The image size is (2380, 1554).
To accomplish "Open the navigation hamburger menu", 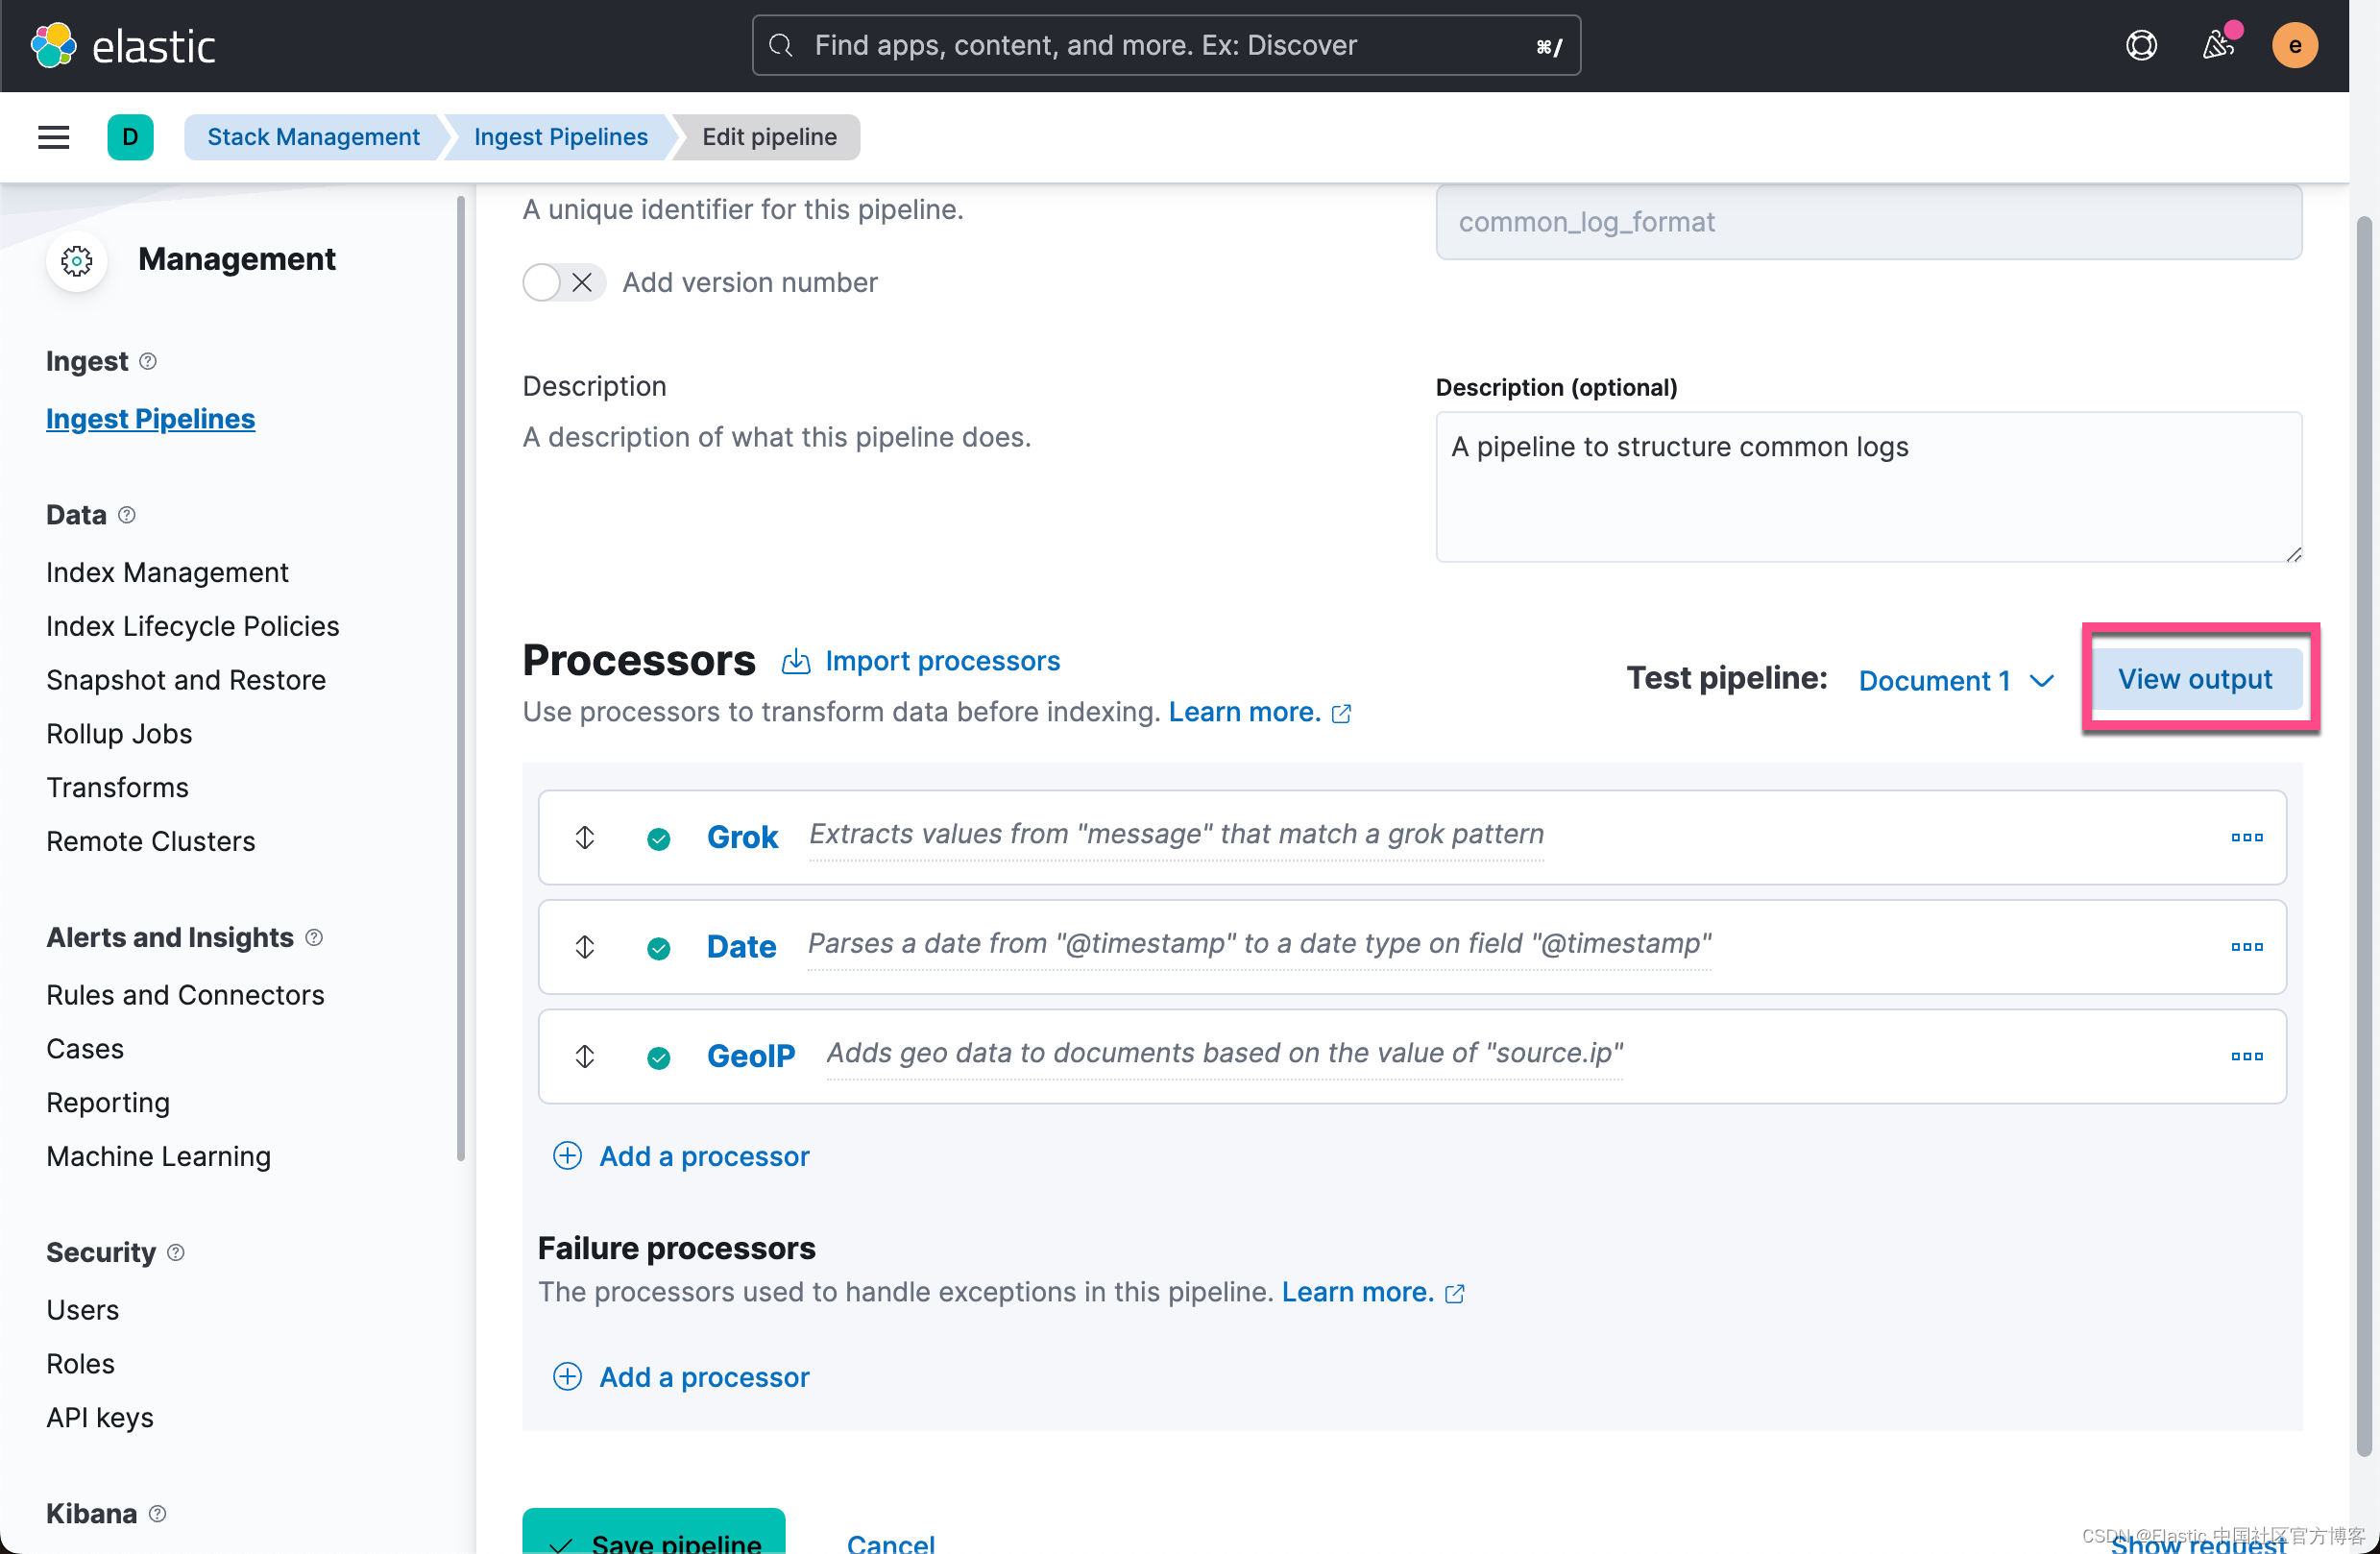I will click(53, 137).
